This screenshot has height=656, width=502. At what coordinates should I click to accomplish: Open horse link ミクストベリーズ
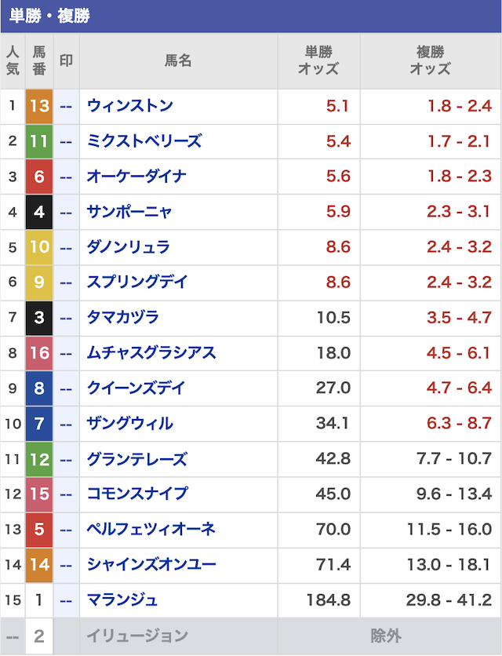tap(144, 141)
